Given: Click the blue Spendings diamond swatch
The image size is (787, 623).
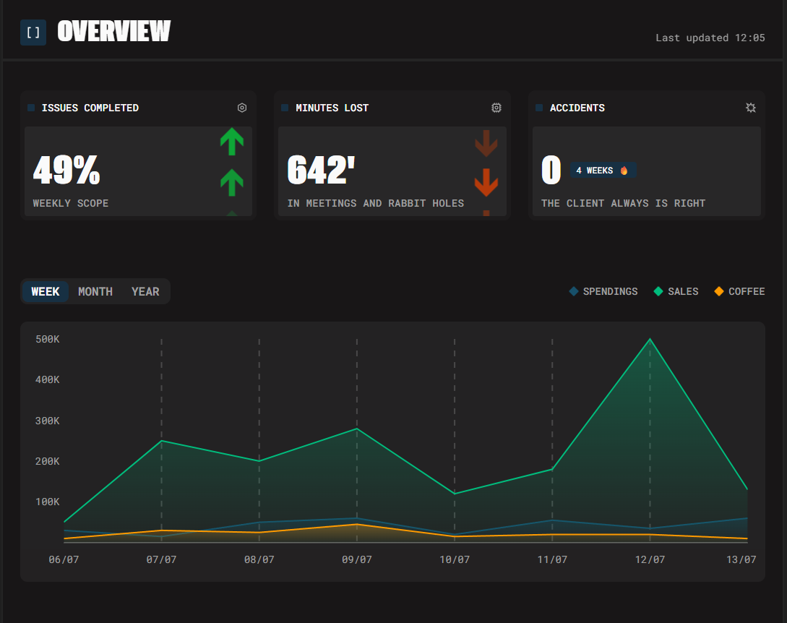Looking at the screenshot, I should (x=574, y=291).
